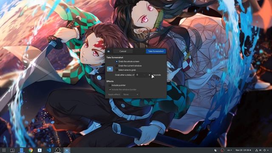Cancel the screenshot dialog

tap(123, 51)
